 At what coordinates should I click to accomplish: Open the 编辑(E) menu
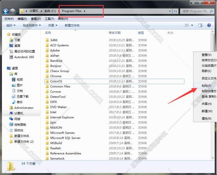click(22, 19)
